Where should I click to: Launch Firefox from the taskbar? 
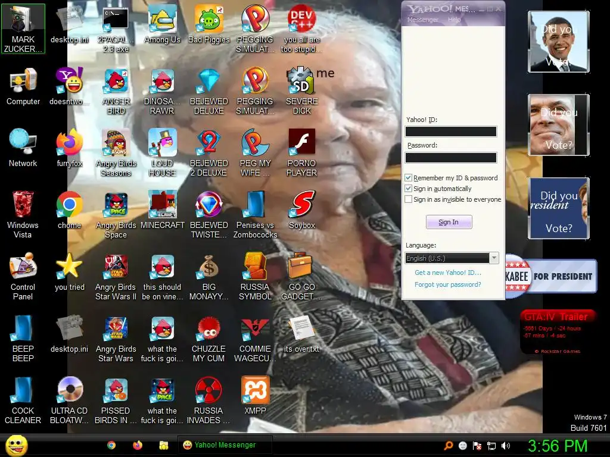(138, 445)
